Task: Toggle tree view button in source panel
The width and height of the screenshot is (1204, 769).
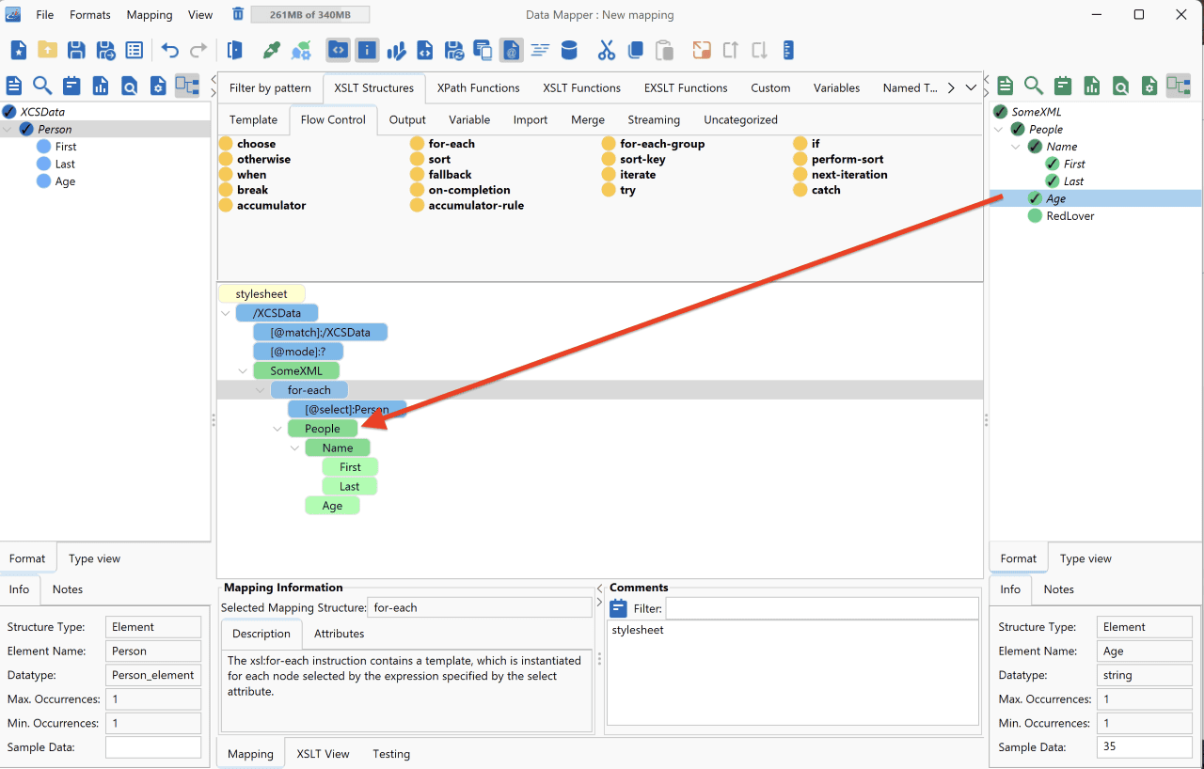Action: point(187,86)
